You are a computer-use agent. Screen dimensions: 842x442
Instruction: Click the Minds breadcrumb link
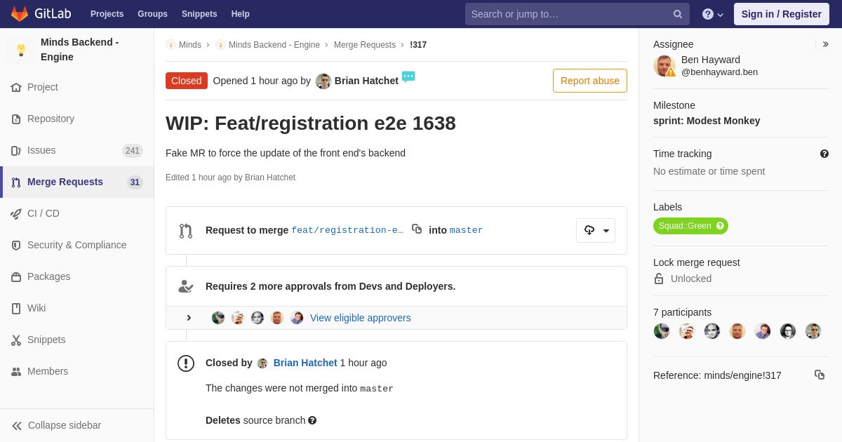[190, 45]
